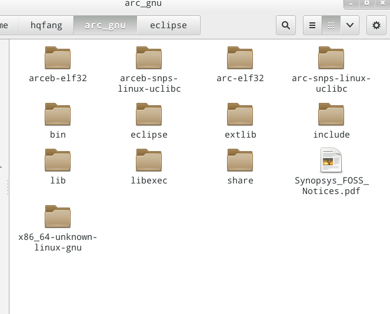This screenshot has height=314, width=390.
Task: Switch to list view
Action: point(312,25)
